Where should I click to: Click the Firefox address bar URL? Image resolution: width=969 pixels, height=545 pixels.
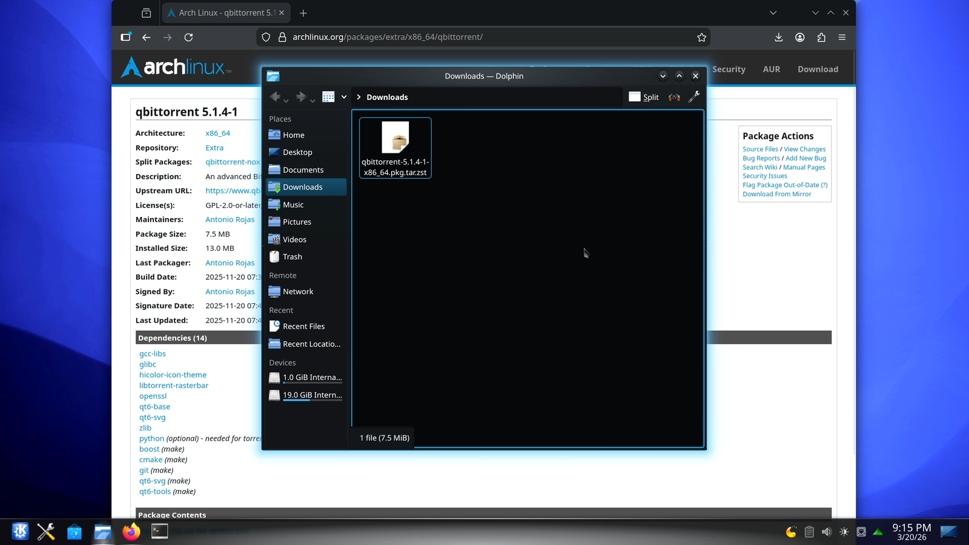(x=388, y=37)
